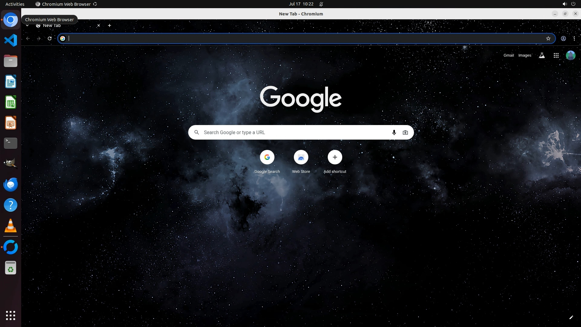Open the Images link
Image resolution: width=581 pixels, height=327 pixels.
[524, 55]
